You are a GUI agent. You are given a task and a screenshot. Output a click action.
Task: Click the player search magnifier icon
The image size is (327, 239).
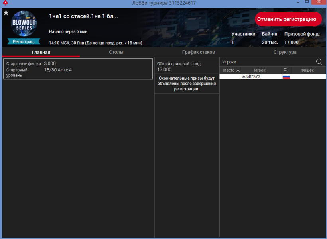tap(319, 62)
